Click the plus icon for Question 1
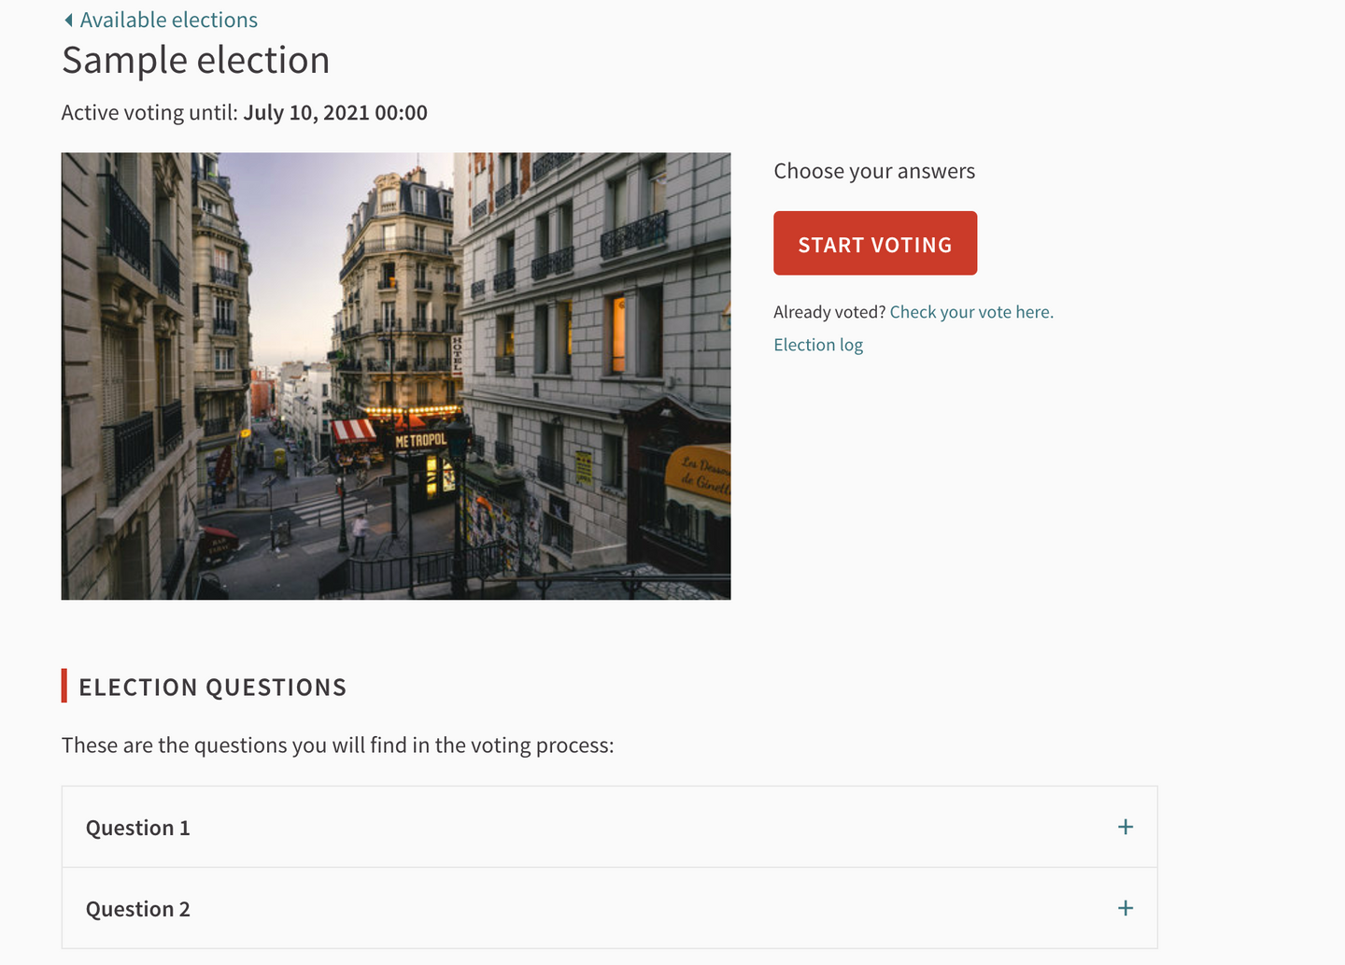 pyautogui.click(x=1126, y=827)
